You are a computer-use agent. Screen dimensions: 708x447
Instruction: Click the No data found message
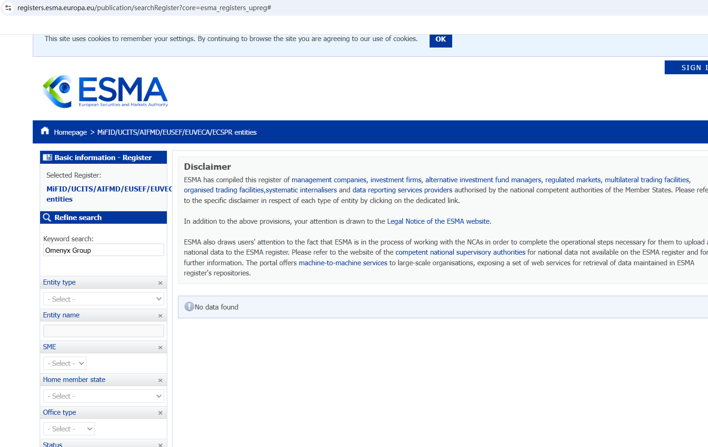pos(217,307)
